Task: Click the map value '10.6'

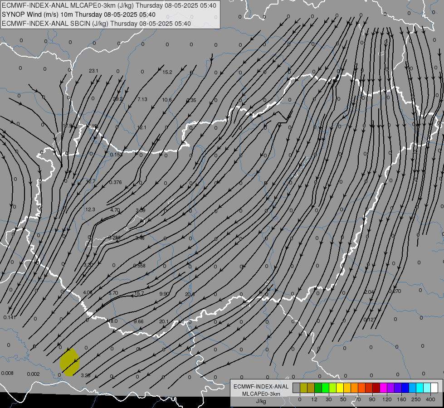Action: point(167,100)
